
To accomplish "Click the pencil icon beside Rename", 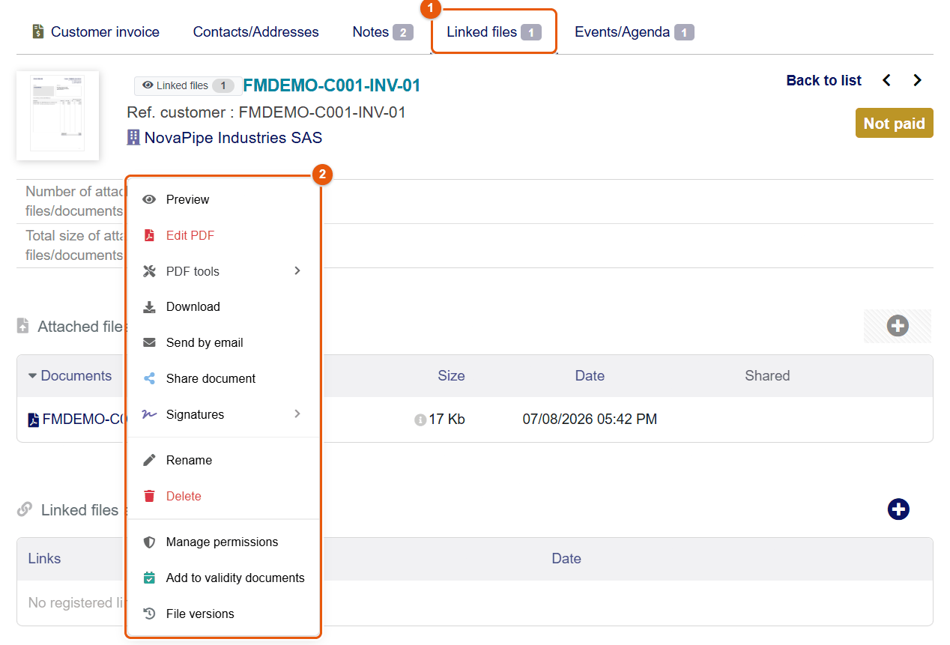I will tap(149, 460).
